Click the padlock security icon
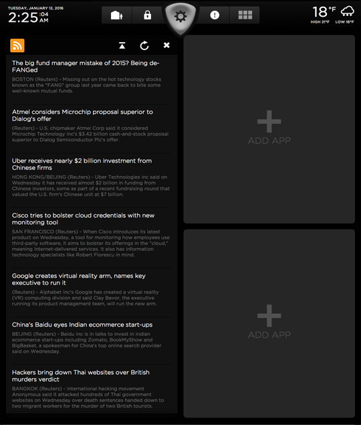Image resolution: width=361 pixels, height=425 pixels. (x=147, y=15)
